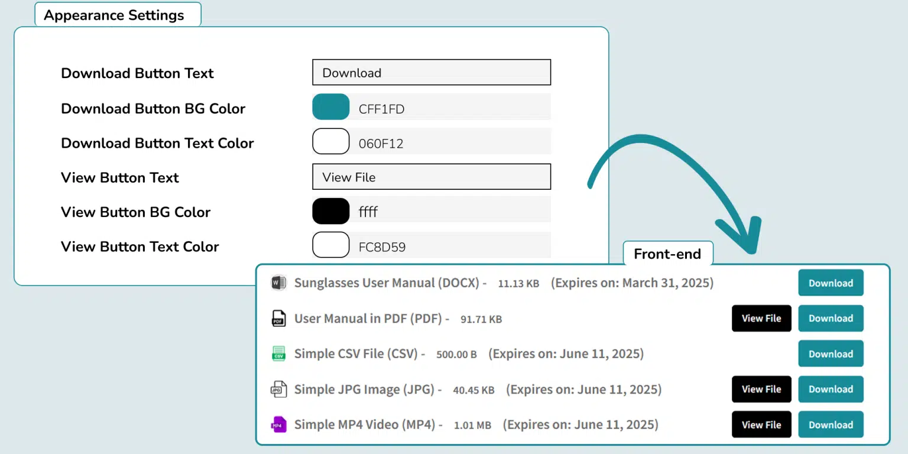Click the green CSV file icon

point(278,354)
